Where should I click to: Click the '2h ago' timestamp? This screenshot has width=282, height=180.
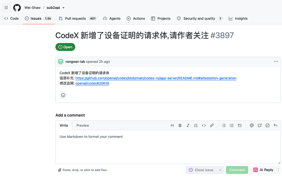(x=104, y=62)
